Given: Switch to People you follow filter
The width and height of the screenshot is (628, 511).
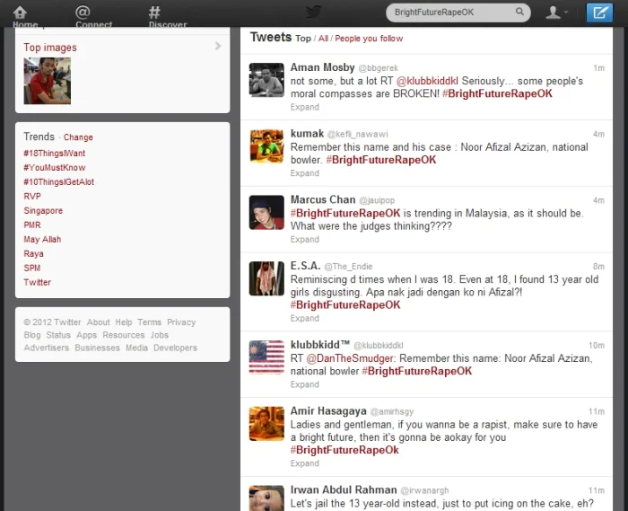Looking at the screenshot, I should (x=369, y=39).
